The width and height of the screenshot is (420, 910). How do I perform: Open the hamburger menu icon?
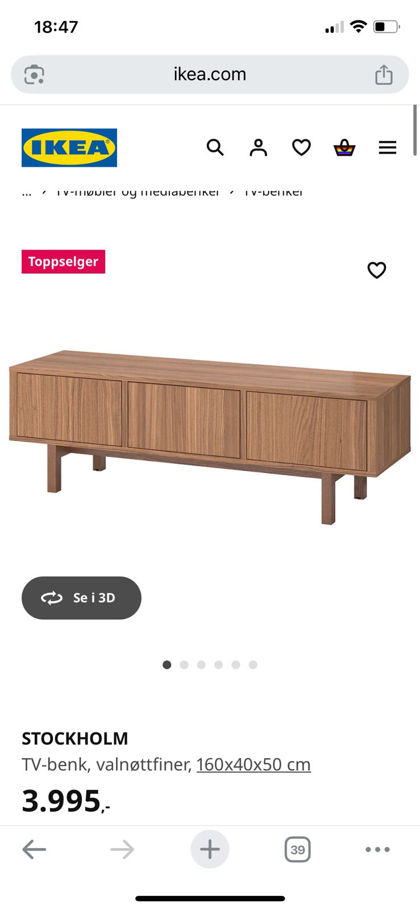[x=388, y=148]
